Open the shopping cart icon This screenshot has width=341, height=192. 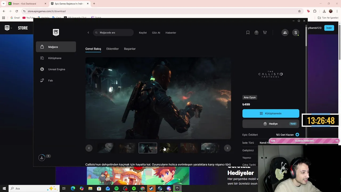265,33
